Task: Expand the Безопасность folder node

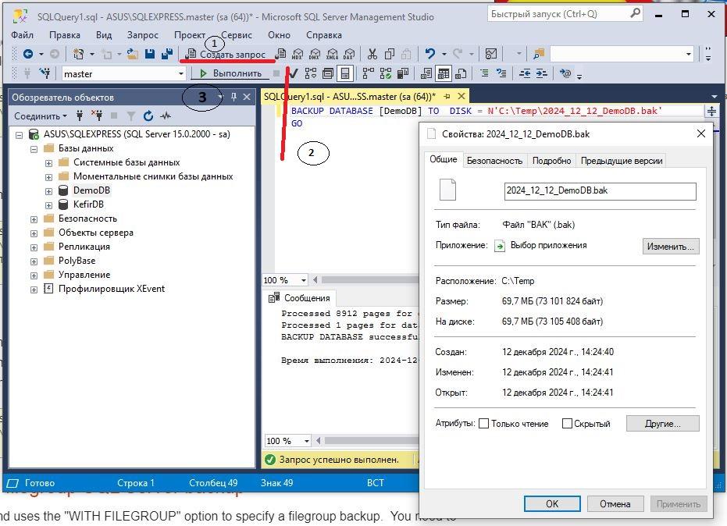Action: [34, 219]
